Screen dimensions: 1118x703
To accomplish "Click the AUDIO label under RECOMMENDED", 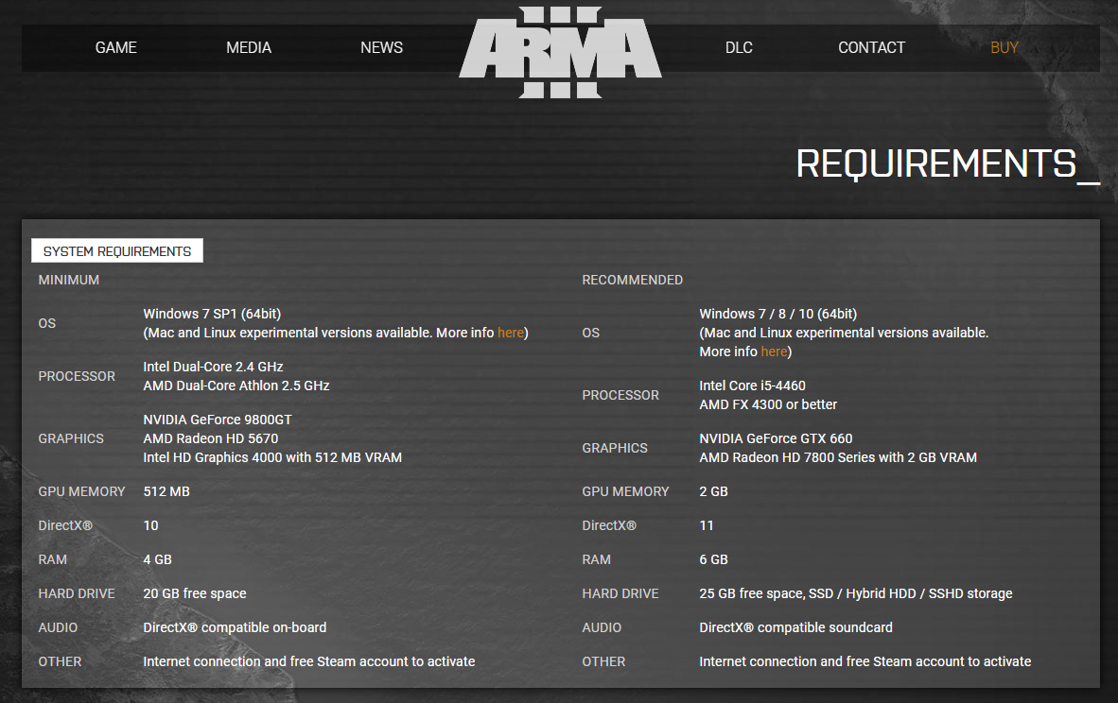I will pos(601,627).
